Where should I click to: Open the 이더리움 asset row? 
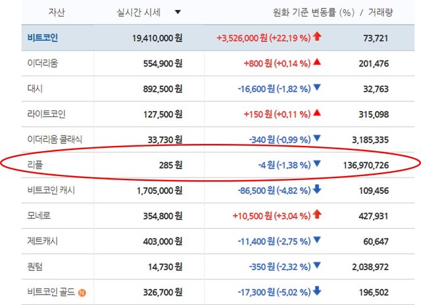pos(218,63)
